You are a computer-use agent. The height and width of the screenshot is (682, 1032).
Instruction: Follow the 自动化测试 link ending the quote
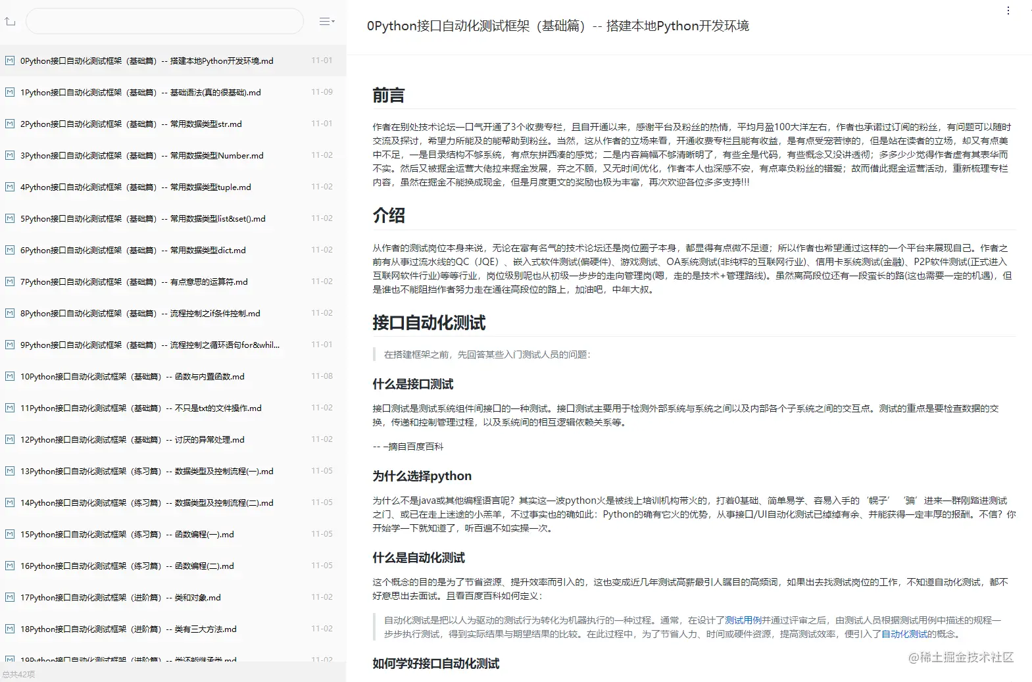pyautogui.click(x=904, y=634)
